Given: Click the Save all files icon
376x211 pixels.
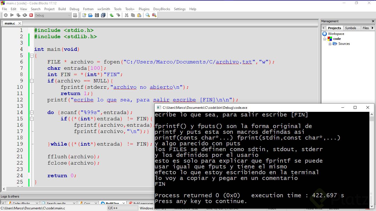Looking at the screenshot, I should 103,15.
